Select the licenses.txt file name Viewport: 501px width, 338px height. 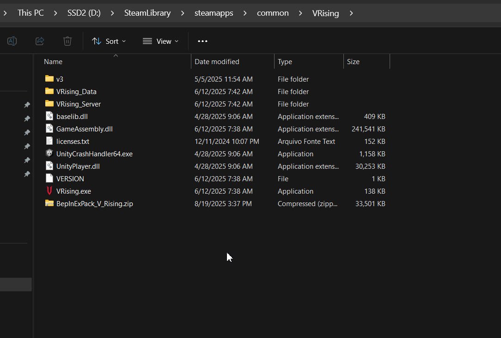point(73,141)
